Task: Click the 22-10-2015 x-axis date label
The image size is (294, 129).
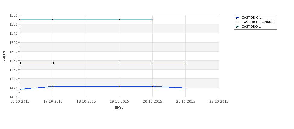Action: pyautogui.click(x=219, y=102)
